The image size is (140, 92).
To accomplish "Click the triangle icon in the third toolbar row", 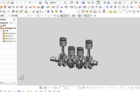I will [x=79, y=12].
